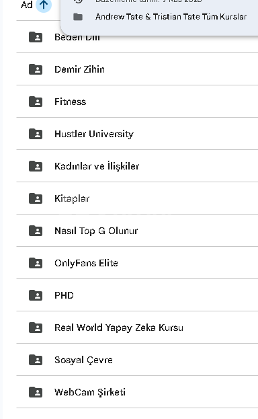
Task: Click the Demir Zihin shared folder icon
Action: pos(36,69)
